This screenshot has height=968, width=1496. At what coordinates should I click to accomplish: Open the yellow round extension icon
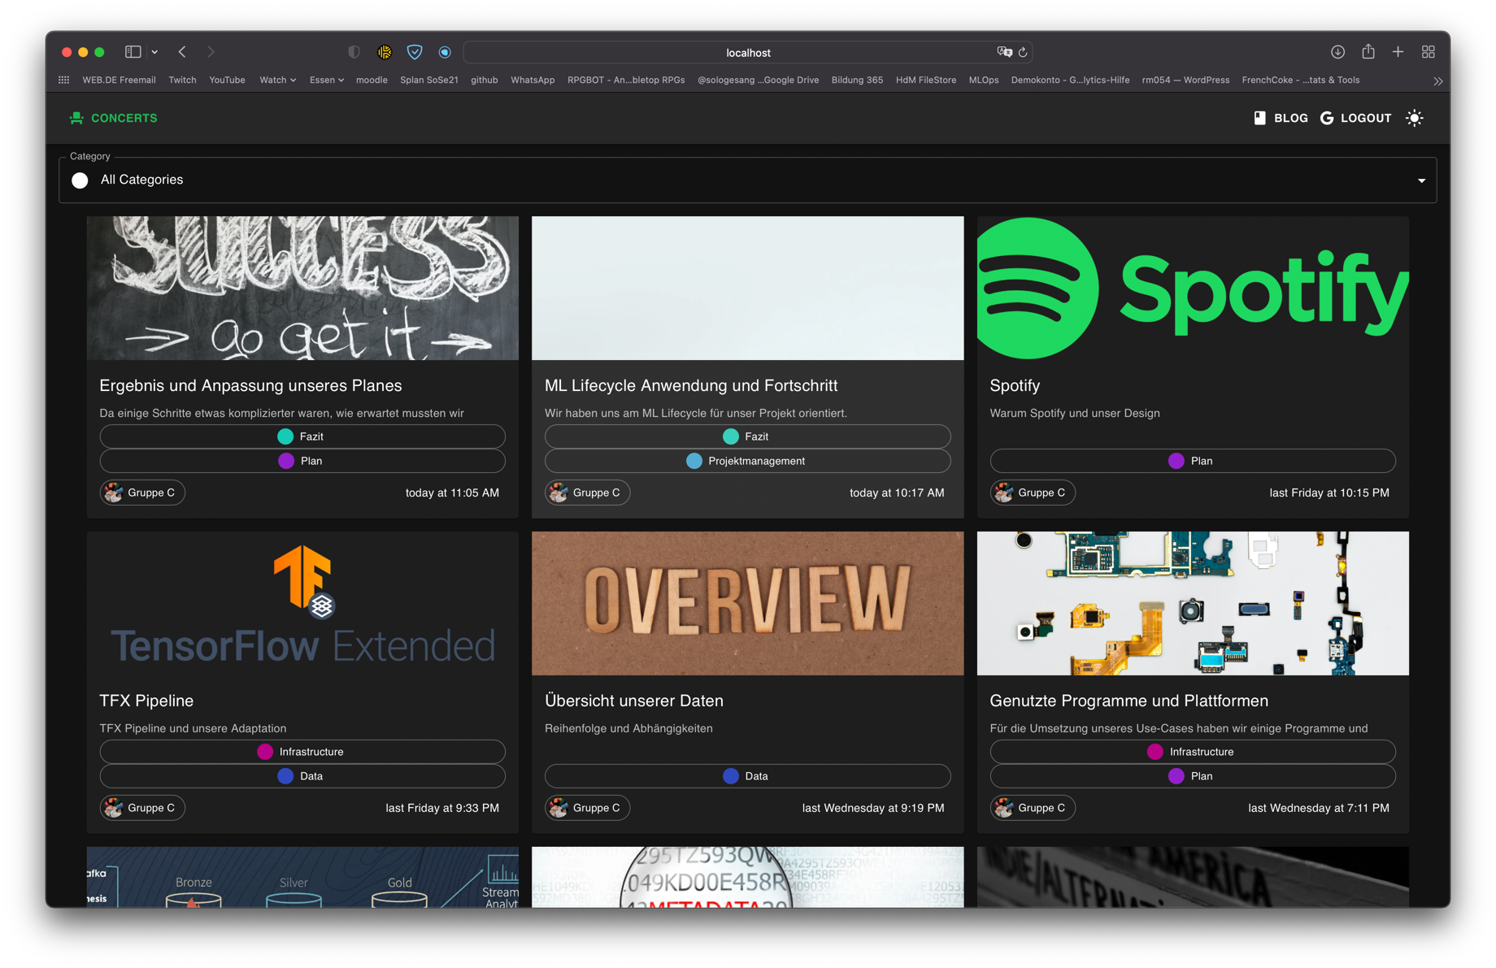385,52
